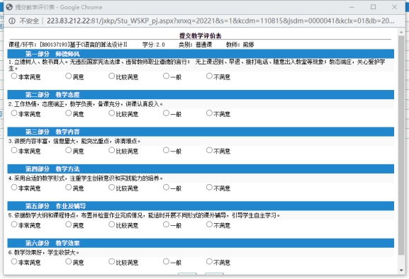This screenshot has width=409, height=279.
Task: Click the 提交教学评价表 page title
Action: click(x=201, y=35)
